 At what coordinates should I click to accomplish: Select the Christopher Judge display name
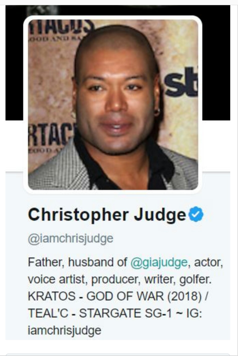pos(107,215)
